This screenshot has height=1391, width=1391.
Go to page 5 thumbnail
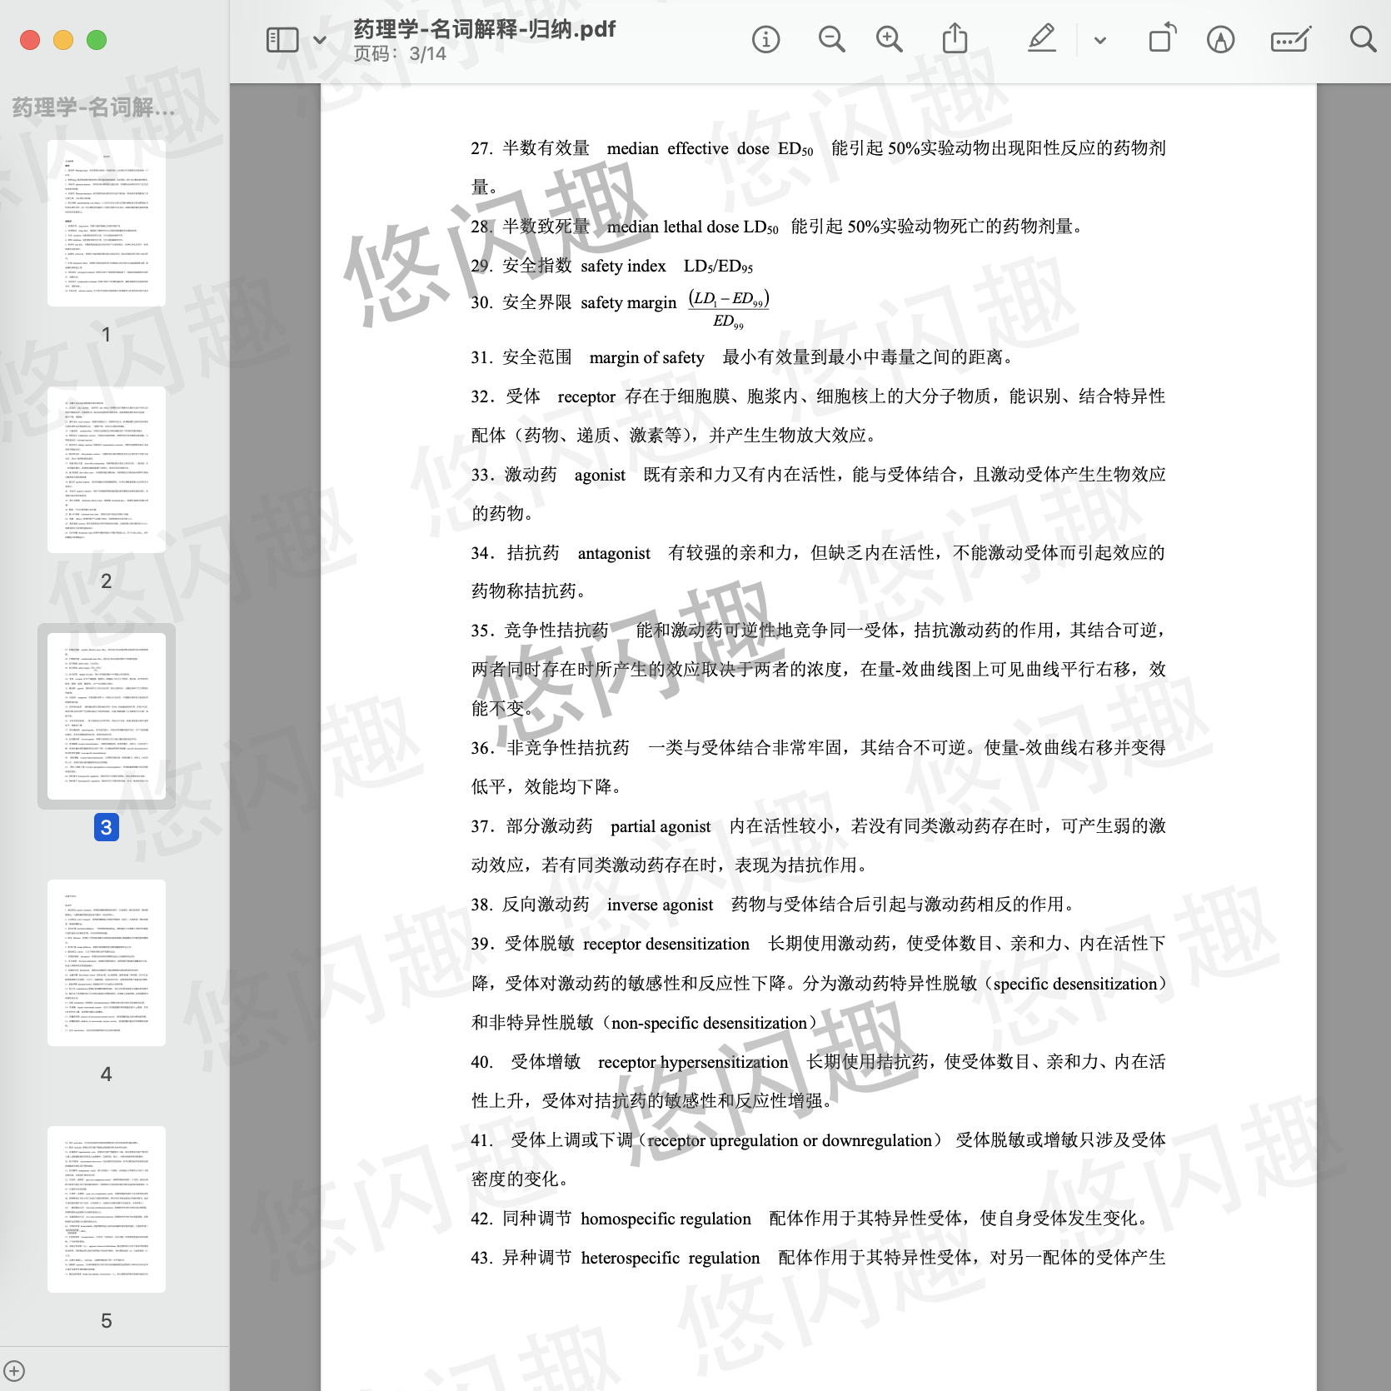pos(107,1209)
